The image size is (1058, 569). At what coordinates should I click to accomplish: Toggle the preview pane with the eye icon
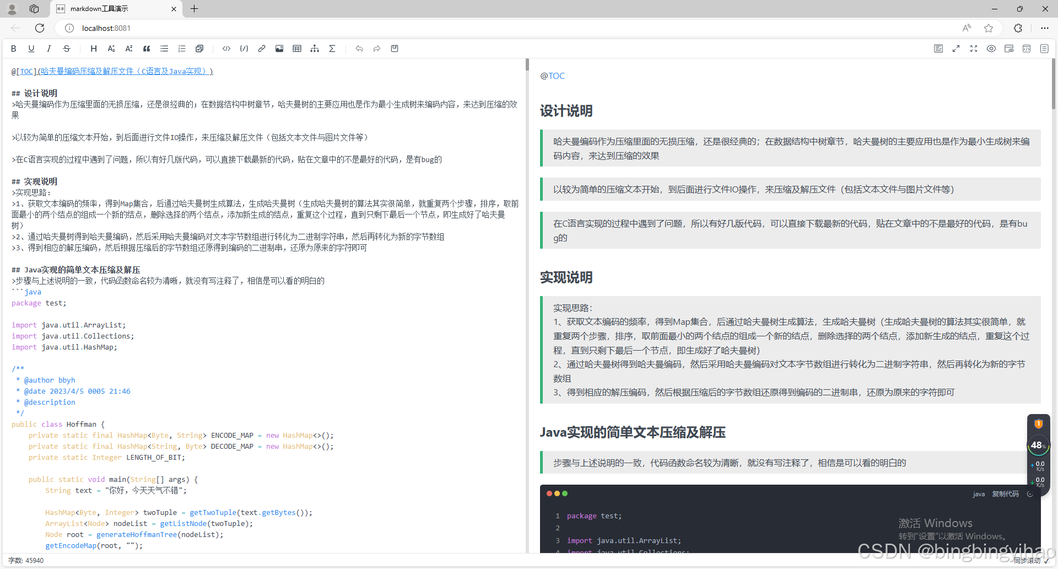click(x=991, y=49)
